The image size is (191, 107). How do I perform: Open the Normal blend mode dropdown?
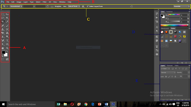168,73
